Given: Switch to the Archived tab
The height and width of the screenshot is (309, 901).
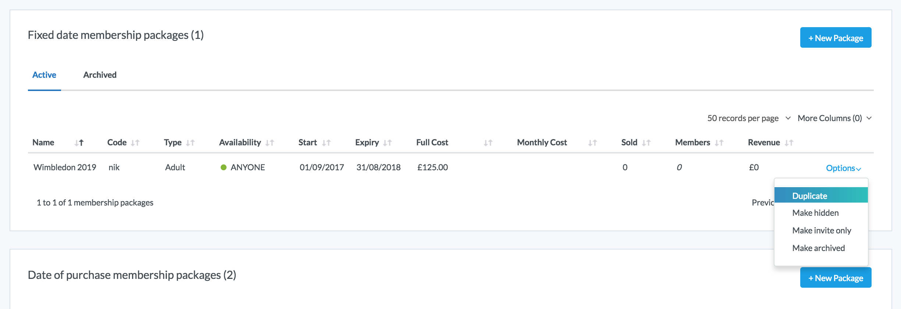Looking at the screenshot, I should pyautogui.click(x=100, y=75).
